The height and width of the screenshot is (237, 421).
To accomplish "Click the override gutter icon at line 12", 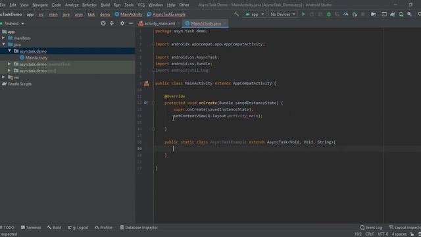I will click(x=145, y=103).
